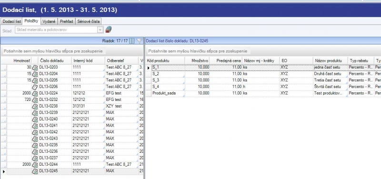The height and width of the screenshot is (179, 381).
Task: Click document icon in row DL13-0205
Action: 35,80
